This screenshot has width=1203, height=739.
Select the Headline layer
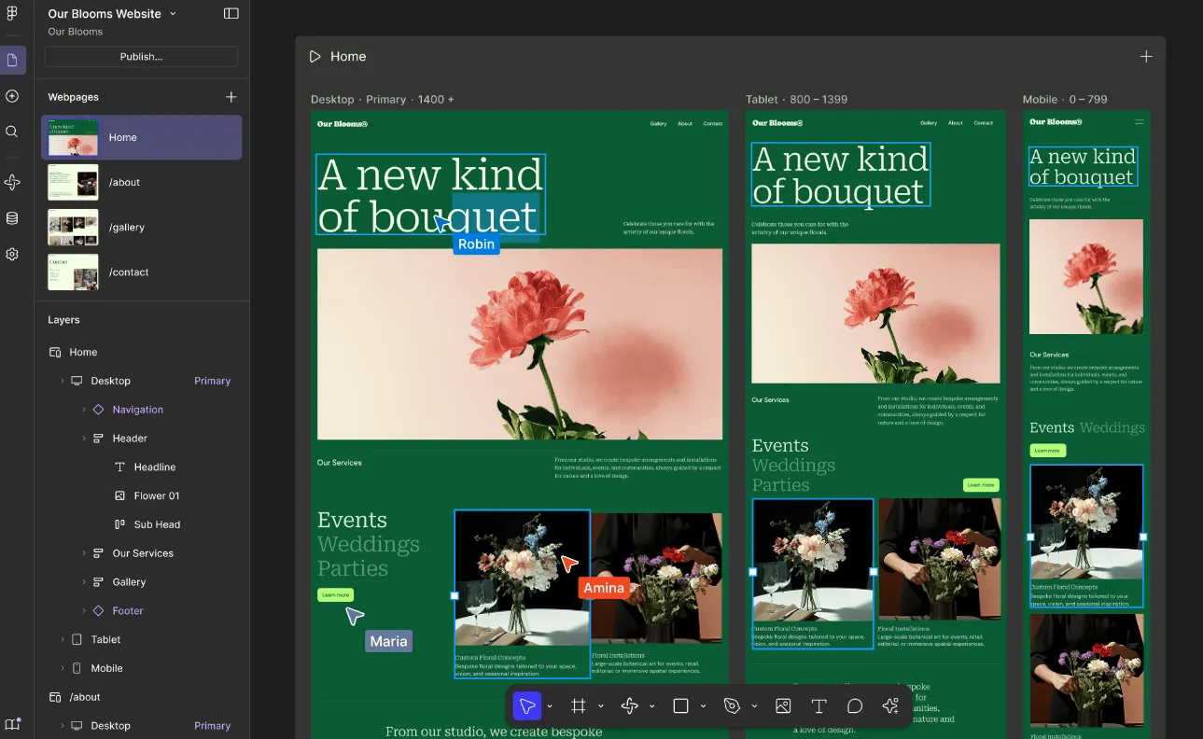click(154, 467)
